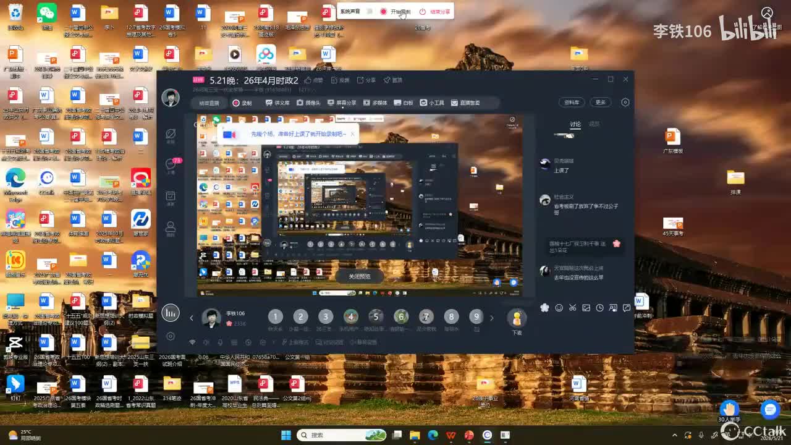
Task: Click 结束分享 to stop screen sharing
Action: pyautogui.click(x=435, y=11)
